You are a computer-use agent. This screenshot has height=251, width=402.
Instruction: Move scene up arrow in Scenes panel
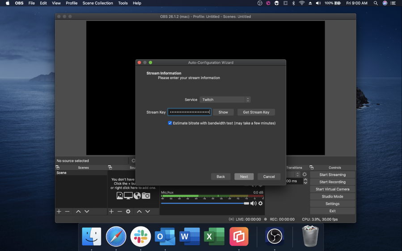click(78, 211)
